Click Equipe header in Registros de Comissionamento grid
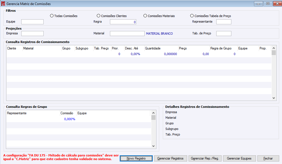Viewport: 282px width, 164px height. point(248,48)
